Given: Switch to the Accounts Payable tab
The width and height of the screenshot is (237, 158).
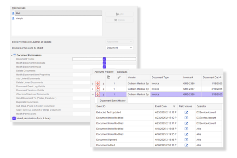Looking at the screenshot, I should click(x=104, y=71).
